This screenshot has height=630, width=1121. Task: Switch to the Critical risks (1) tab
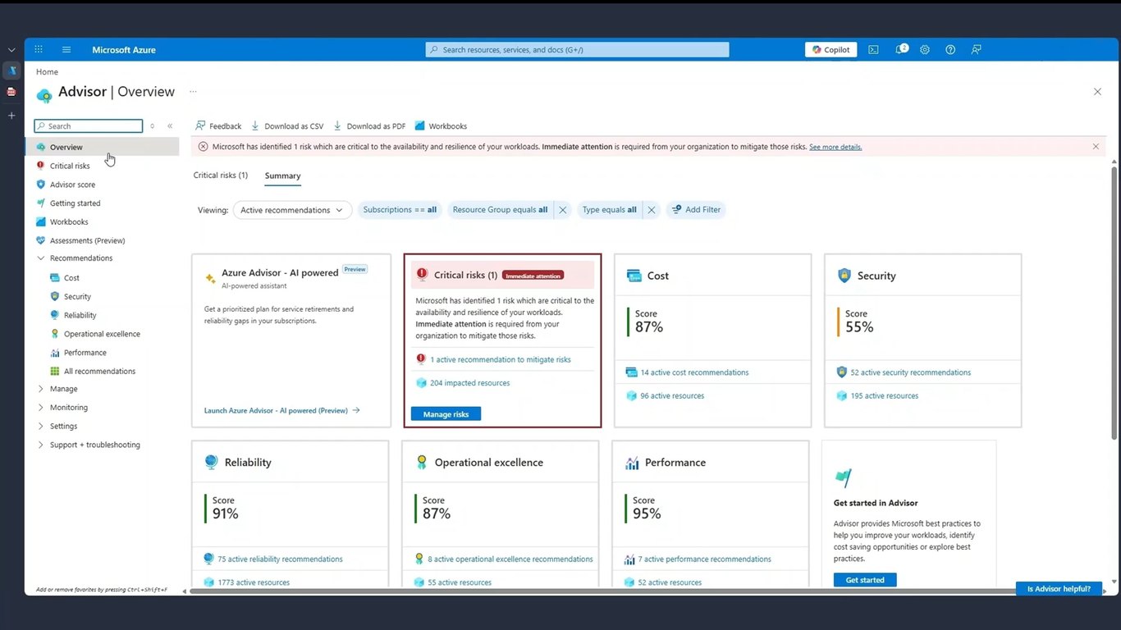pos(221,176)
